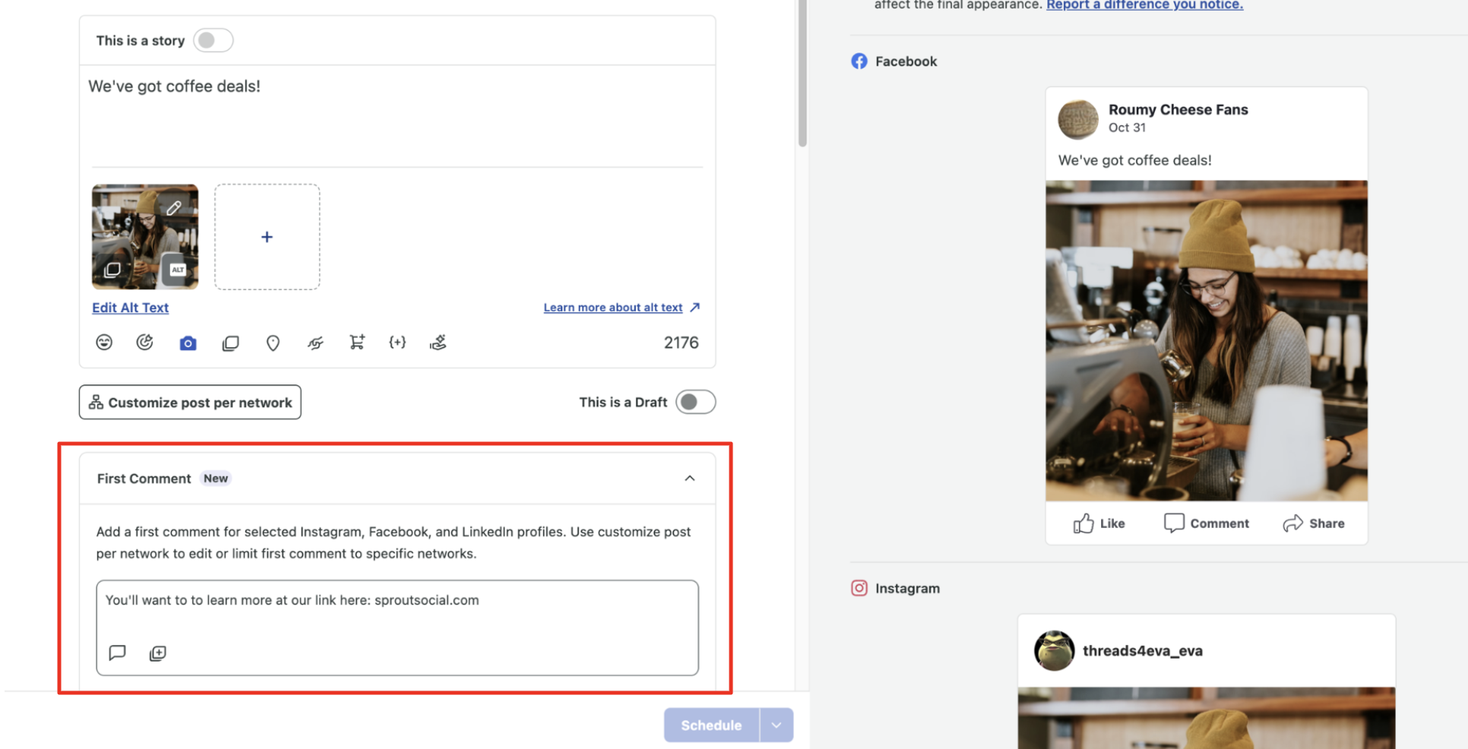This screenshot has width=1468, height=749.
Task: Enable the This is a Draft toggle
Action: point(695,402)
